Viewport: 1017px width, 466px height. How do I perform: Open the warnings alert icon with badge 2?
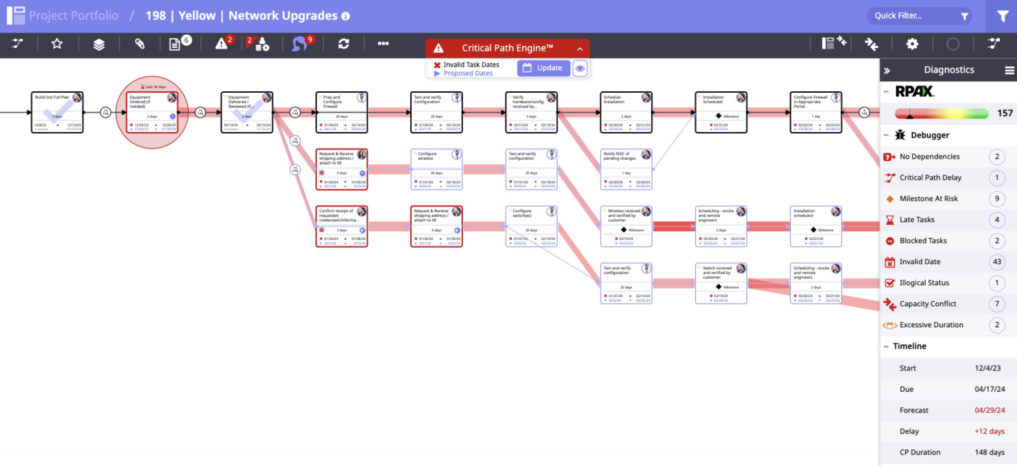(222, 45)
